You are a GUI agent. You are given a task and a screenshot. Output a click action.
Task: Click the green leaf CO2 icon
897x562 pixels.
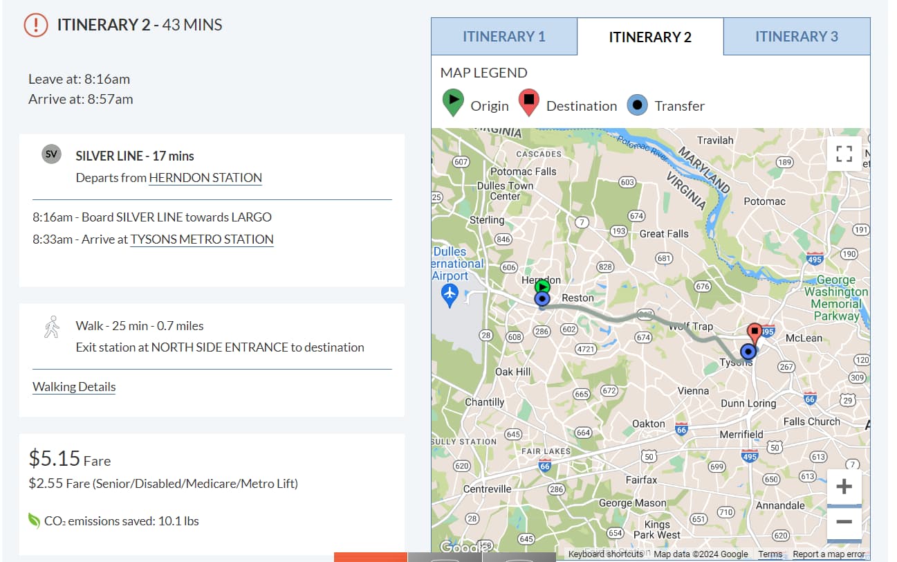click(x=34, y=520)
